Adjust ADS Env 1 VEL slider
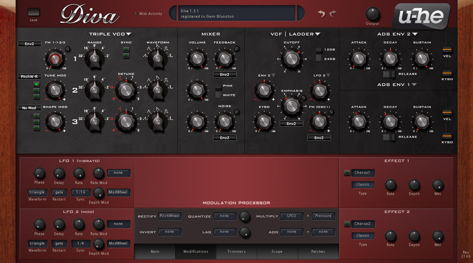The width and height of the screenshot is (473, 263). click(447, 112)
